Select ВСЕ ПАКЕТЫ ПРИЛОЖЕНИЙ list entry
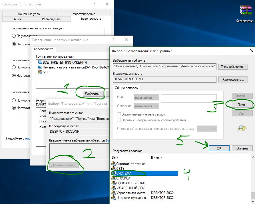 [73, 62]
